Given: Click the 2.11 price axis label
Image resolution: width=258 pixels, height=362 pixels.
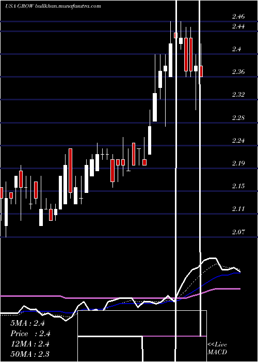Looking at the screenshot, I should click(238, 209).
